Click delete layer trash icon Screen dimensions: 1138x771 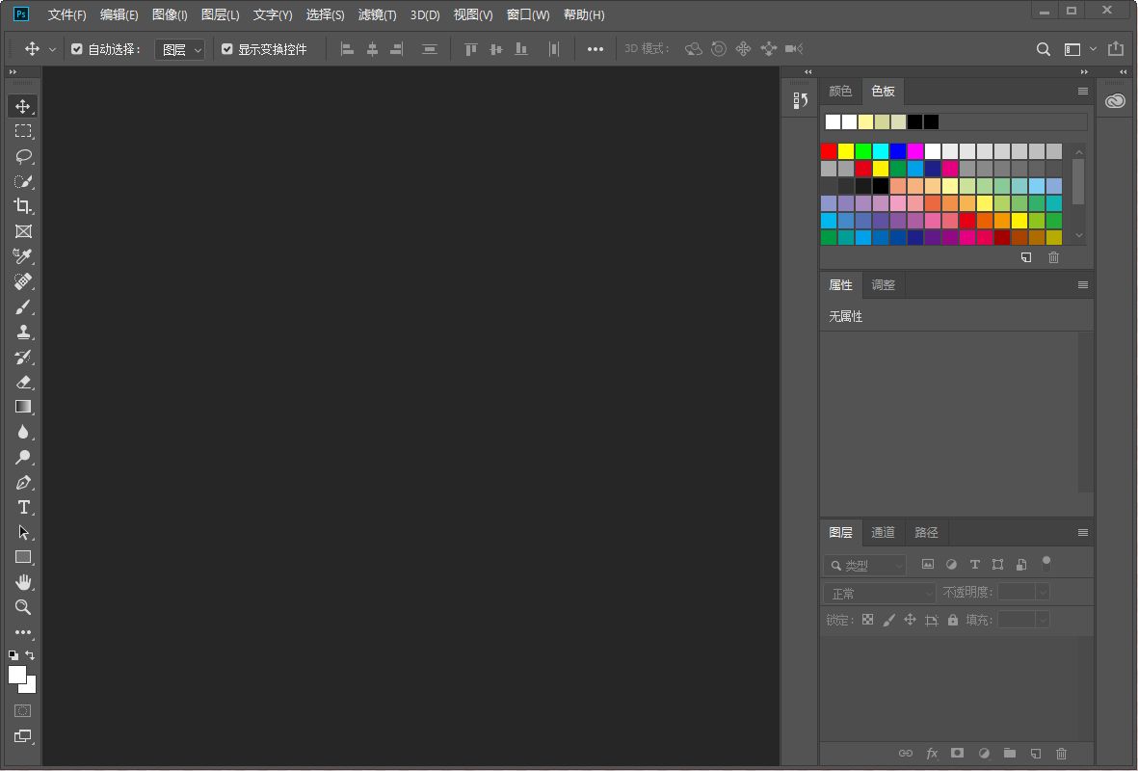tap(1061, 754)
